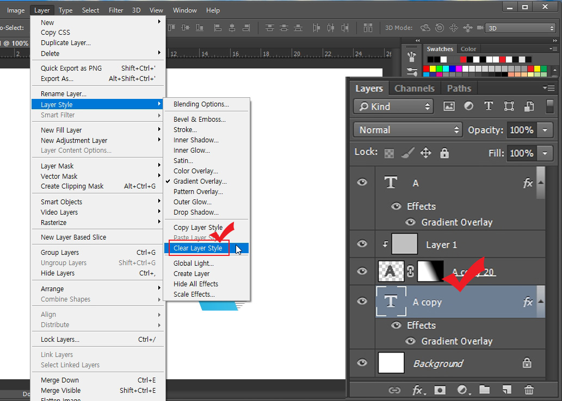Click Distribute vertical centers icon
562x401 pixels.
pyautogui.click(x=284, y=28)
